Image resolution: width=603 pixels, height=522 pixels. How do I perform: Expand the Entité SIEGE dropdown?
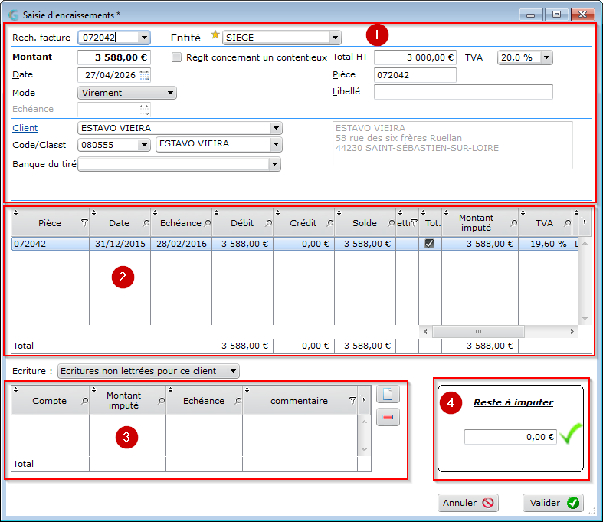tap(335, 38)
